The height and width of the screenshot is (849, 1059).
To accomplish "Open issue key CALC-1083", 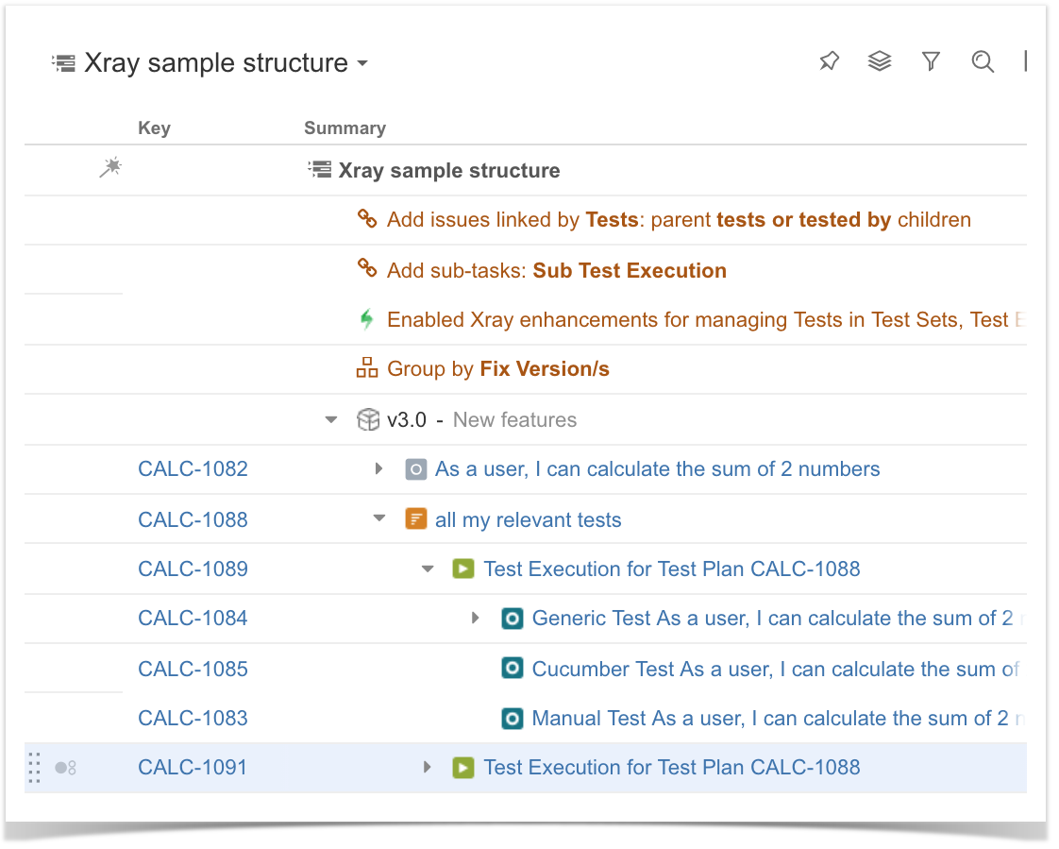I will [x=193, y=718].
